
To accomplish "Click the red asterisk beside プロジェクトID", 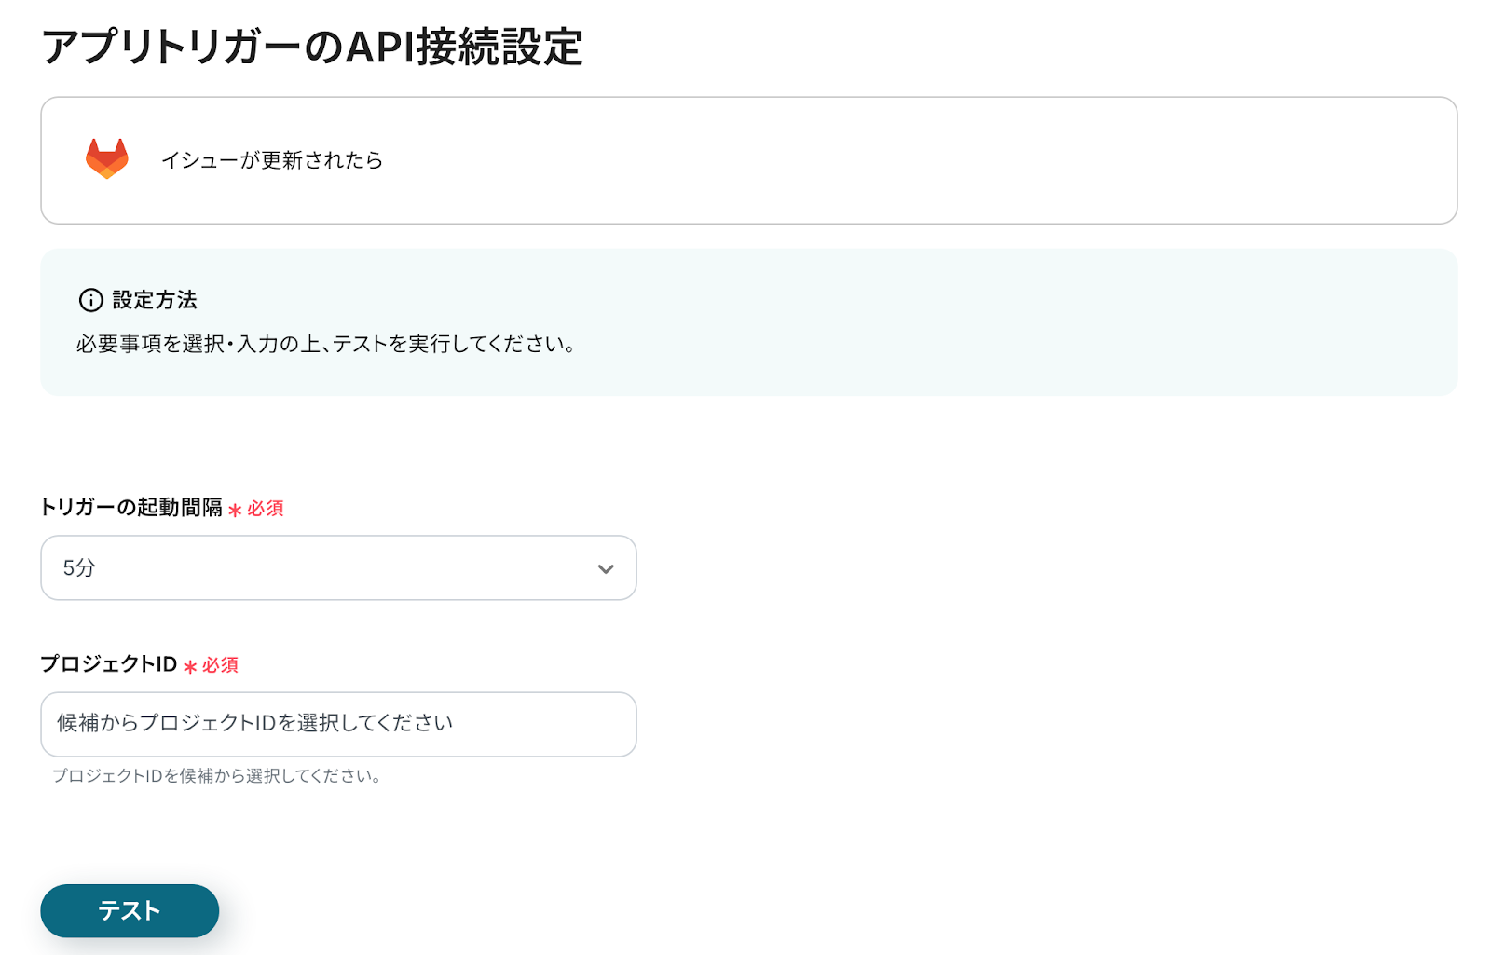I will 190,666.
